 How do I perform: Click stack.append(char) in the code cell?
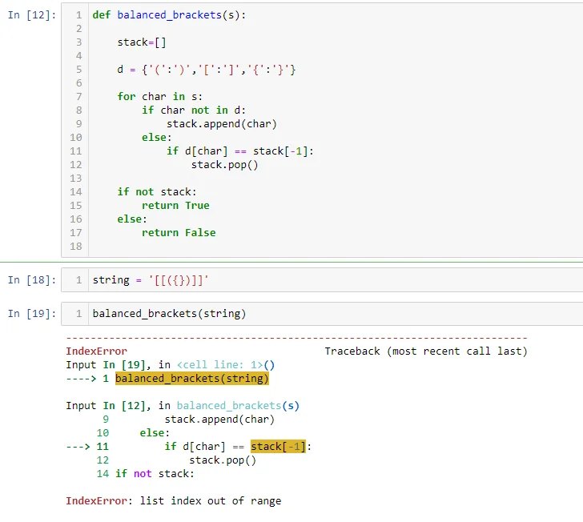tap(221, 124)
